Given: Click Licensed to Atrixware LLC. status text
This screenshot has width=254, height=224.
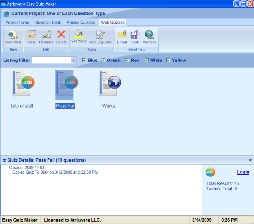Looking at the screenshot, I should pos(73,220).
